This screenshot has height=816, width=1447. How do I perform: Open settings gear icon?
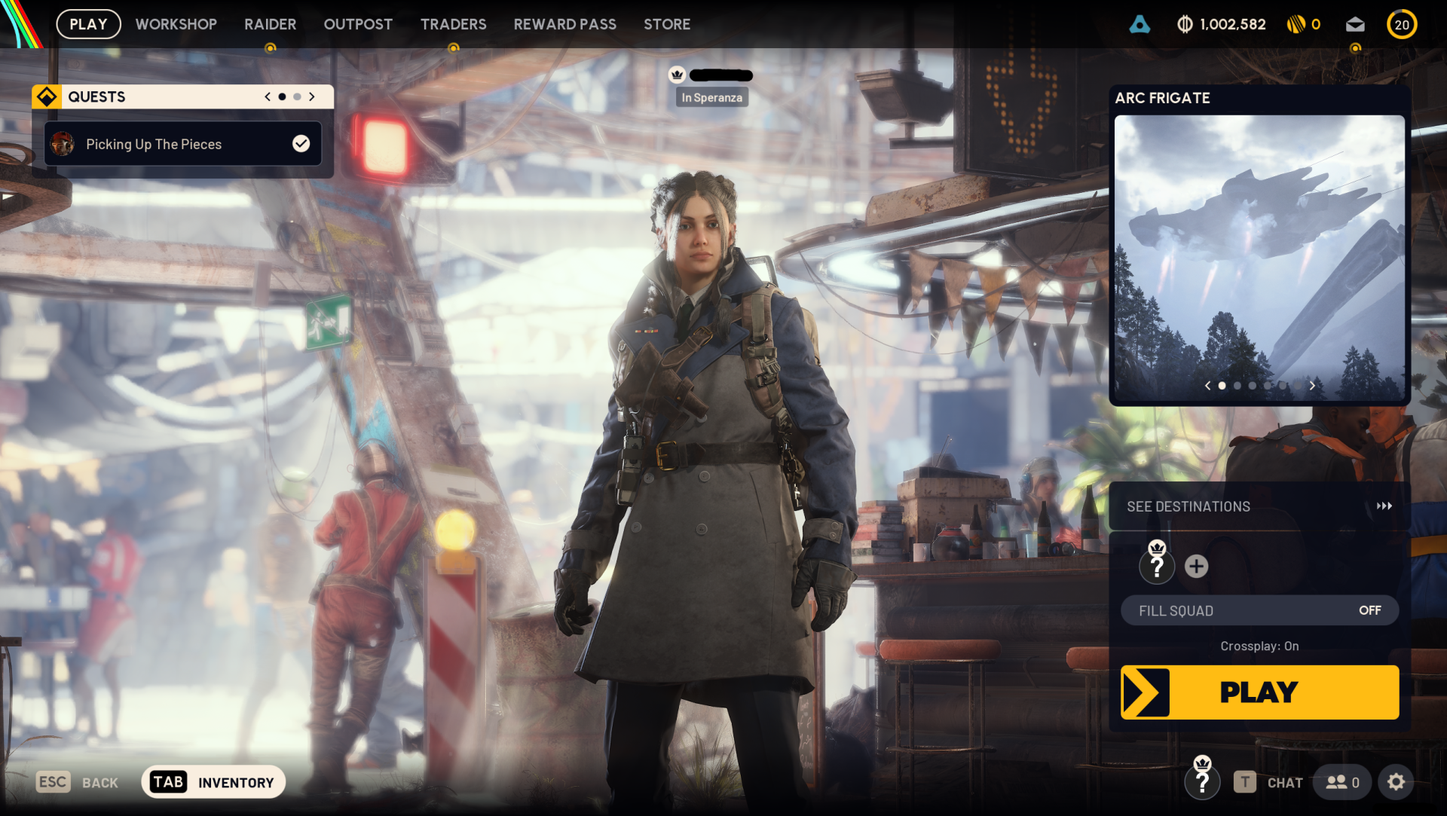click(x=1396, y=782)
